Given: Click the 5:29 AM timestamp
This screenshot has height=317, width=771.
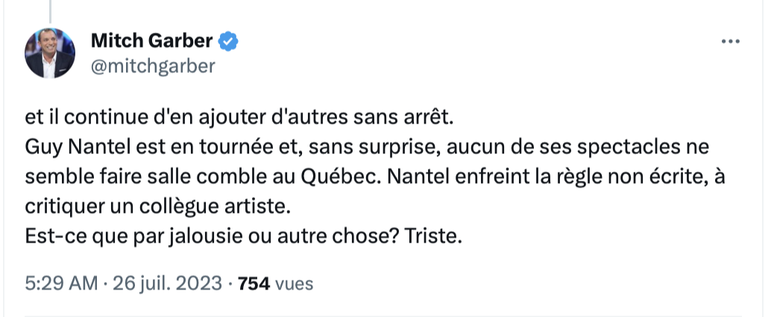Looking at the screenshot, I should click(61, 283).
